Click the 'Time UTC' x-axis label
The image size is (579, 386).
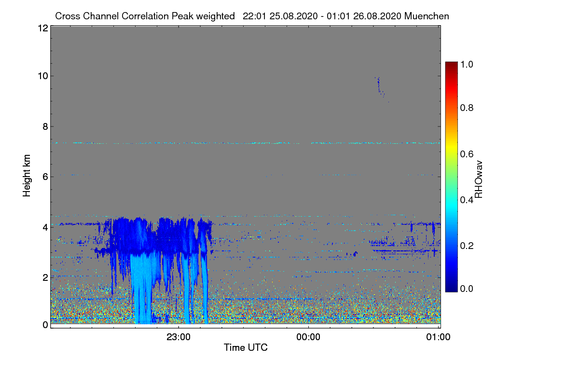(x=246, y=347)
